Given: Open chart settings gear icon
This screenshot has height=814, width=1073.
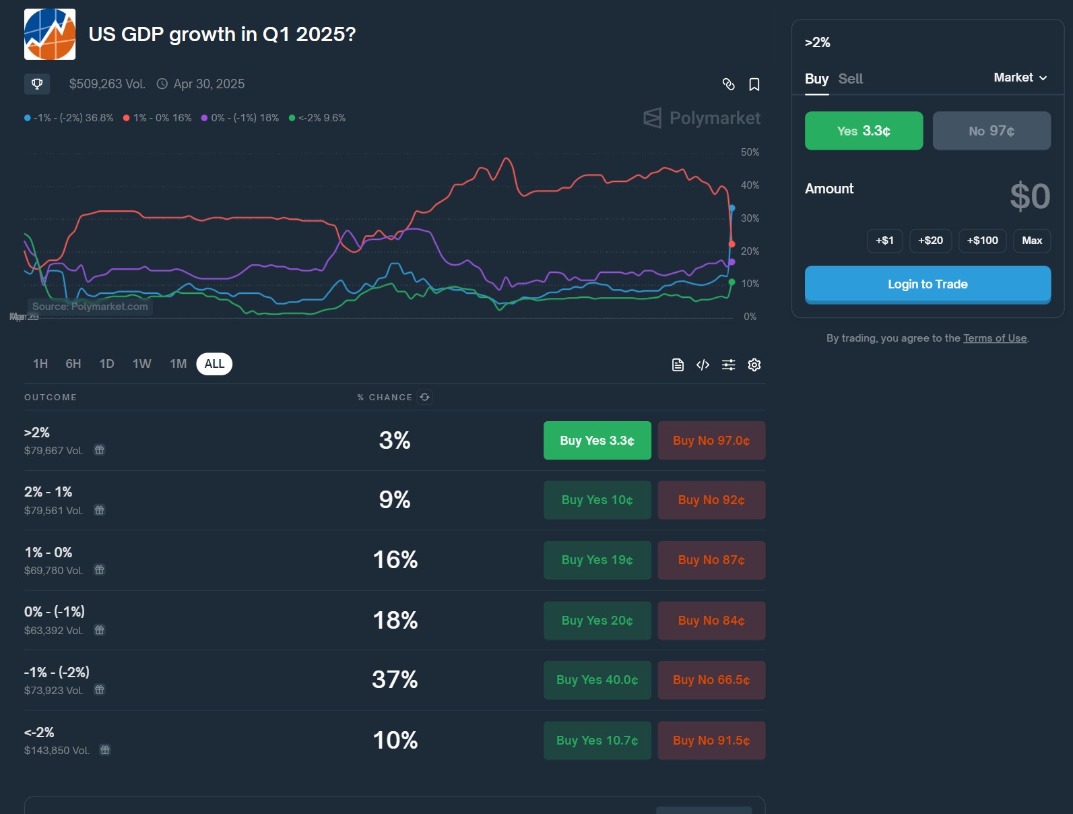Looking at the screenshot, I should [754, 365].
